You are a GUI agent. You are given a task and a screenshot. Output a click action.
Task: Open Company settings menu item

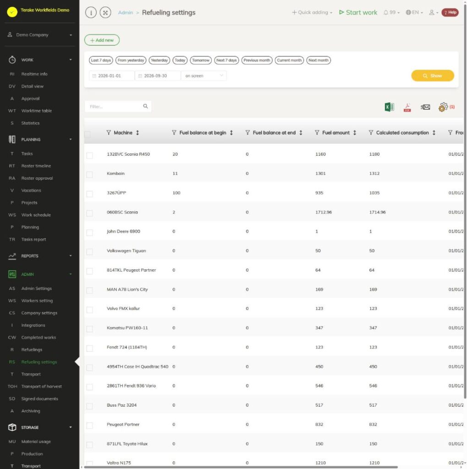click(39, 313)
